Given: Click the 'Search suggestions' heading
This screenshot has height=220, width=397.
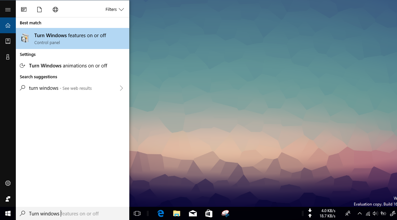Looking at the screenshot, I should tap(38, 77).
